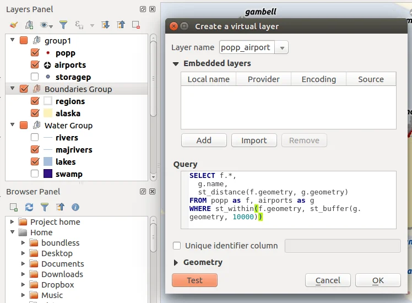Screen dimensions: 412x303
Task: Select the Provider column header
Action: point(263,79)
